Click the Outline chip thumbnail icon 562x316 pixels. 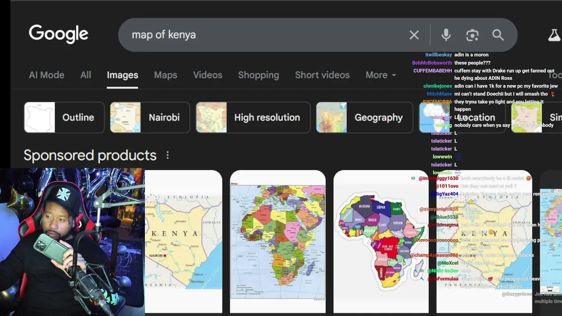(40, 118)
